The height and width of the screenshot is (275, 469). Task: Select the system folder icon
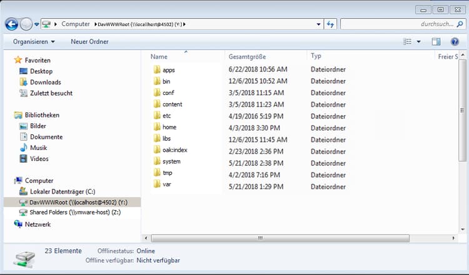pyautogui.click(x=157, y=161)
